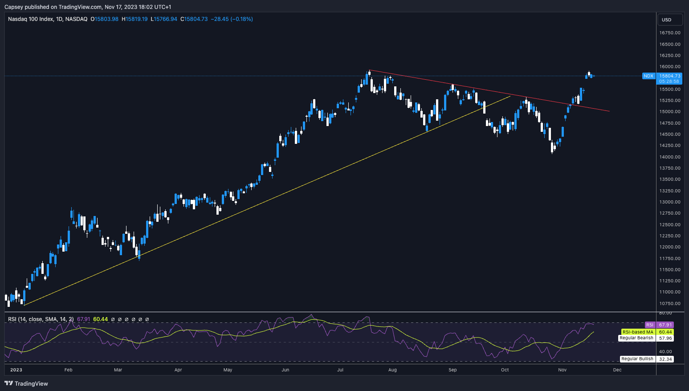Image resolution: width=689 pixels, height=391 pixels.
Task: Click the first empty-value symbol in RSI legend
Action: pos(113,319)
